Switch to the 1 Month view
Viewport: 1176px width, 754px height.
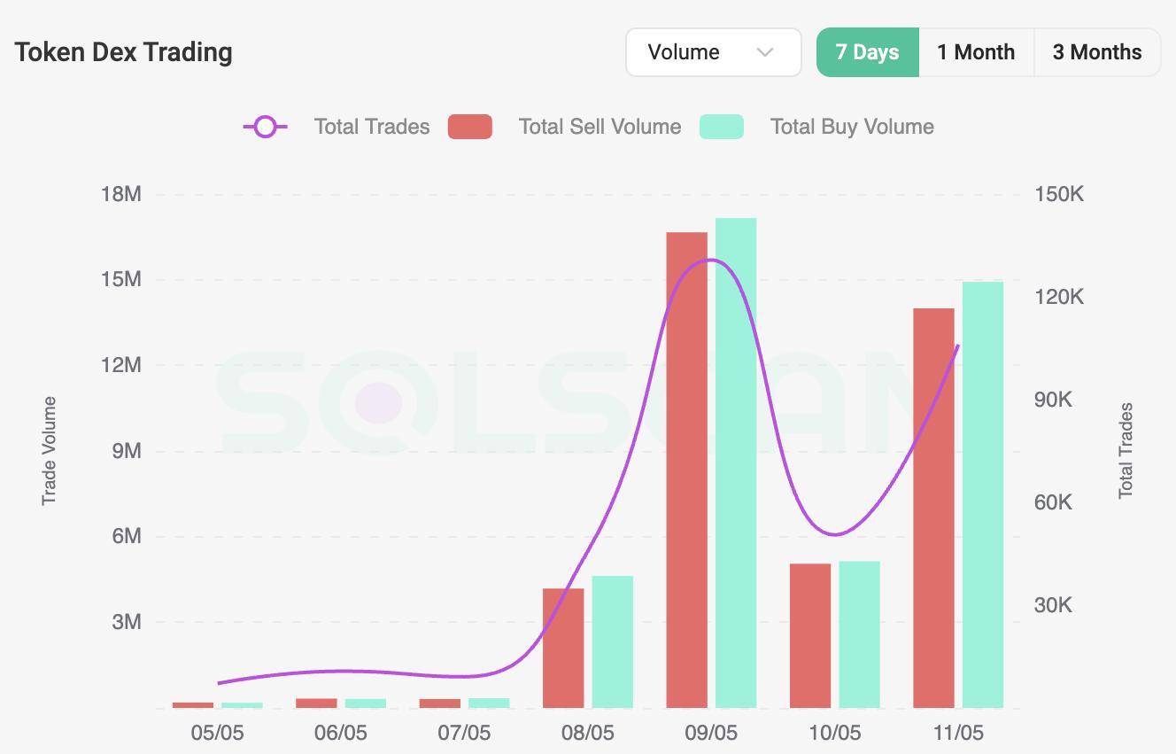(x=976, y=51)
